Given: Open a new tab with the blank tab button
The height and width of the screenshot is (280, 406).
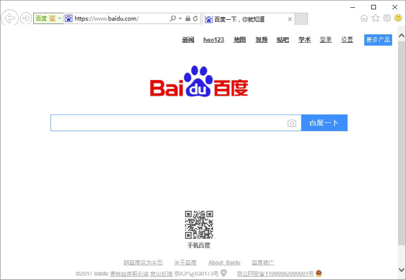Looking at the screenshot, I should (x=301, y=19).
